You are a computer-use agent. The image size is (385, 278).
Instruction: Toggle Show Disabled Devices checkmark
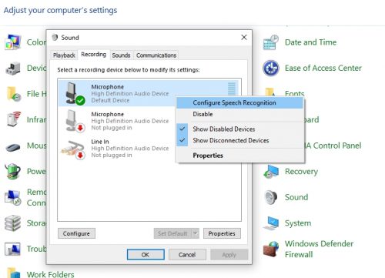tap(182, 129)
